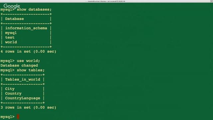The width and height of the screenshot is (213, 120).
Task: Click the 'CountryLanguage' table row
Action: click(x=23, y=98)
